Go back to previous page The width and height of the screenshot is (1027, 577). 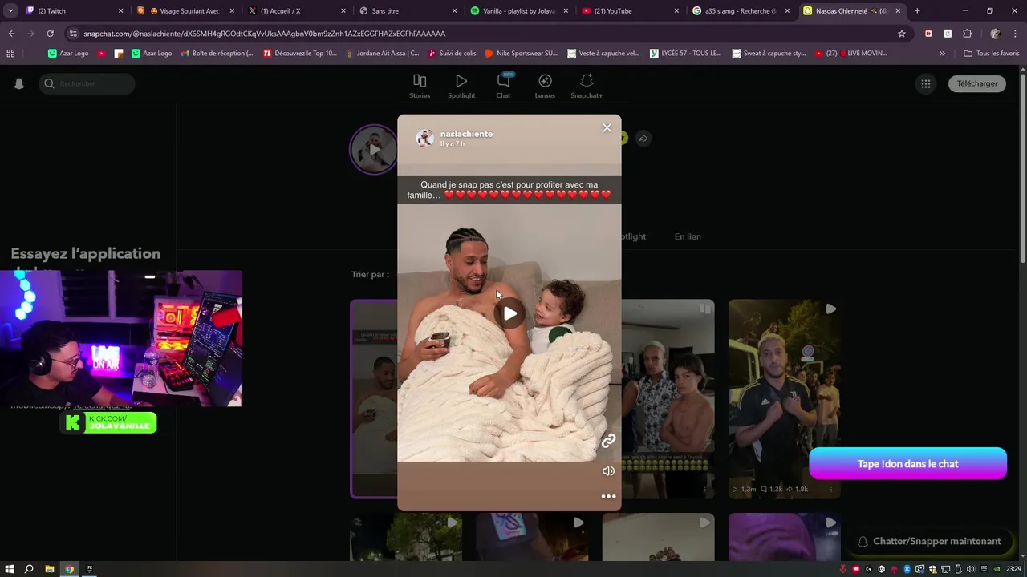(x=11, y=34)
